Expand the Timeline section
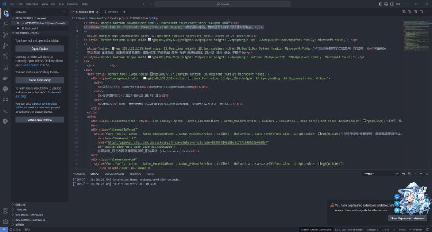432x232 pixels. pyautogui.click(x=22, y=209)
